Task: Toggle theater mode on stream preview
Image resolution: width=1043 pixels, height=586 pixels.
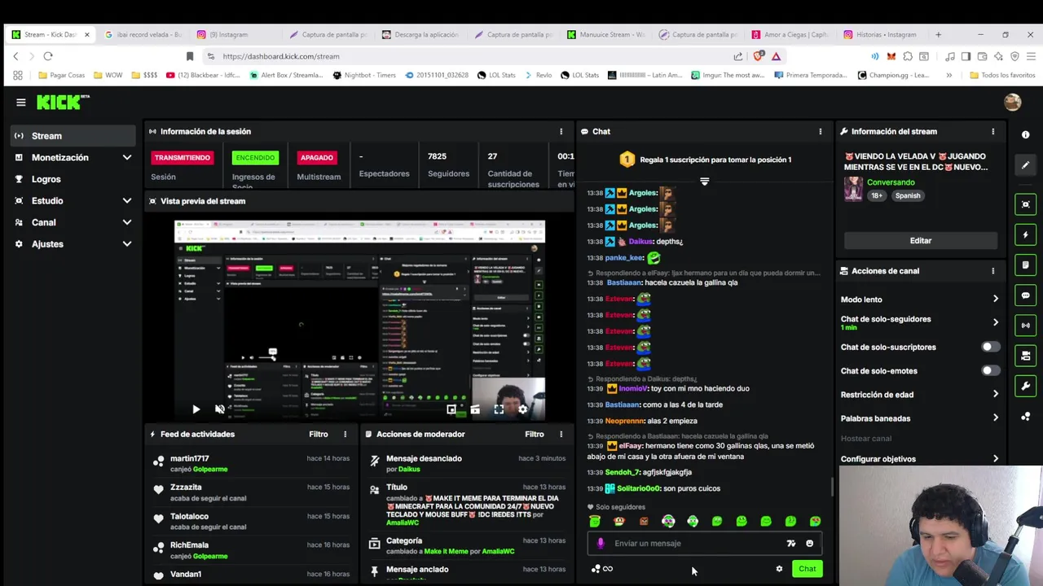Action: click(x=475, y=409)
